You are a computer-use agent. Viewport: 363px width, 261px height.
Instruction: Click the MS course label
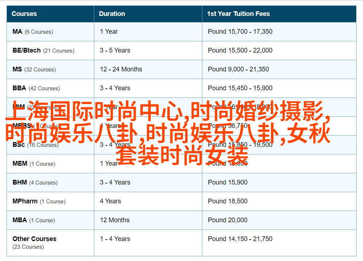pyautogui.click(x=17, y=69)
